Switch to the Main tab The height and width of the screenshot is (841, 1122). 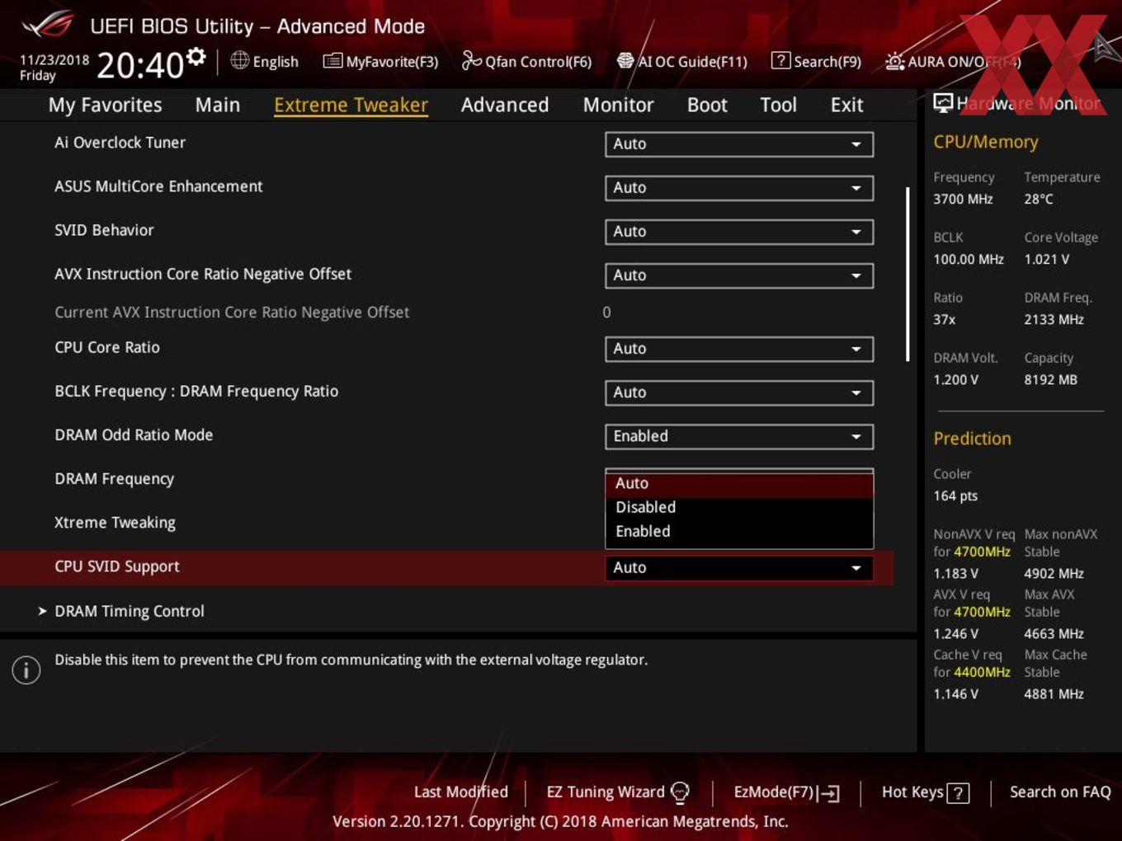[218, 105]
